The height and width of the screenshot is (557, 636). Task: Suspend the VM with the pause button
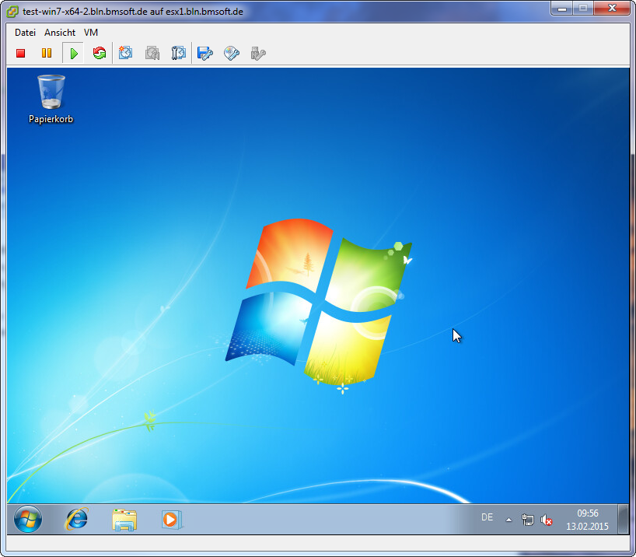point(47,53)
